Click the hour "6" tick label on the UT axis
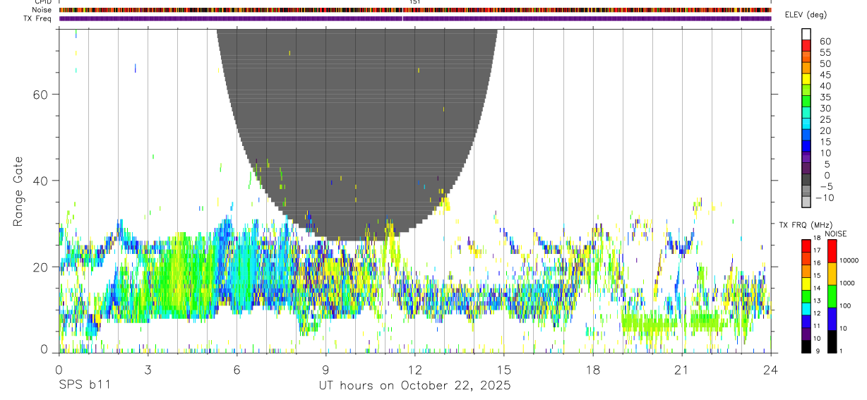867x400 pixels. click(237, 370)
